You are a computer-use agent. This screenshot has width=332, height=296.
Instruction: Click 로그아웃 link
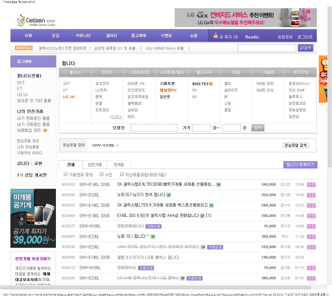(305, 37)
